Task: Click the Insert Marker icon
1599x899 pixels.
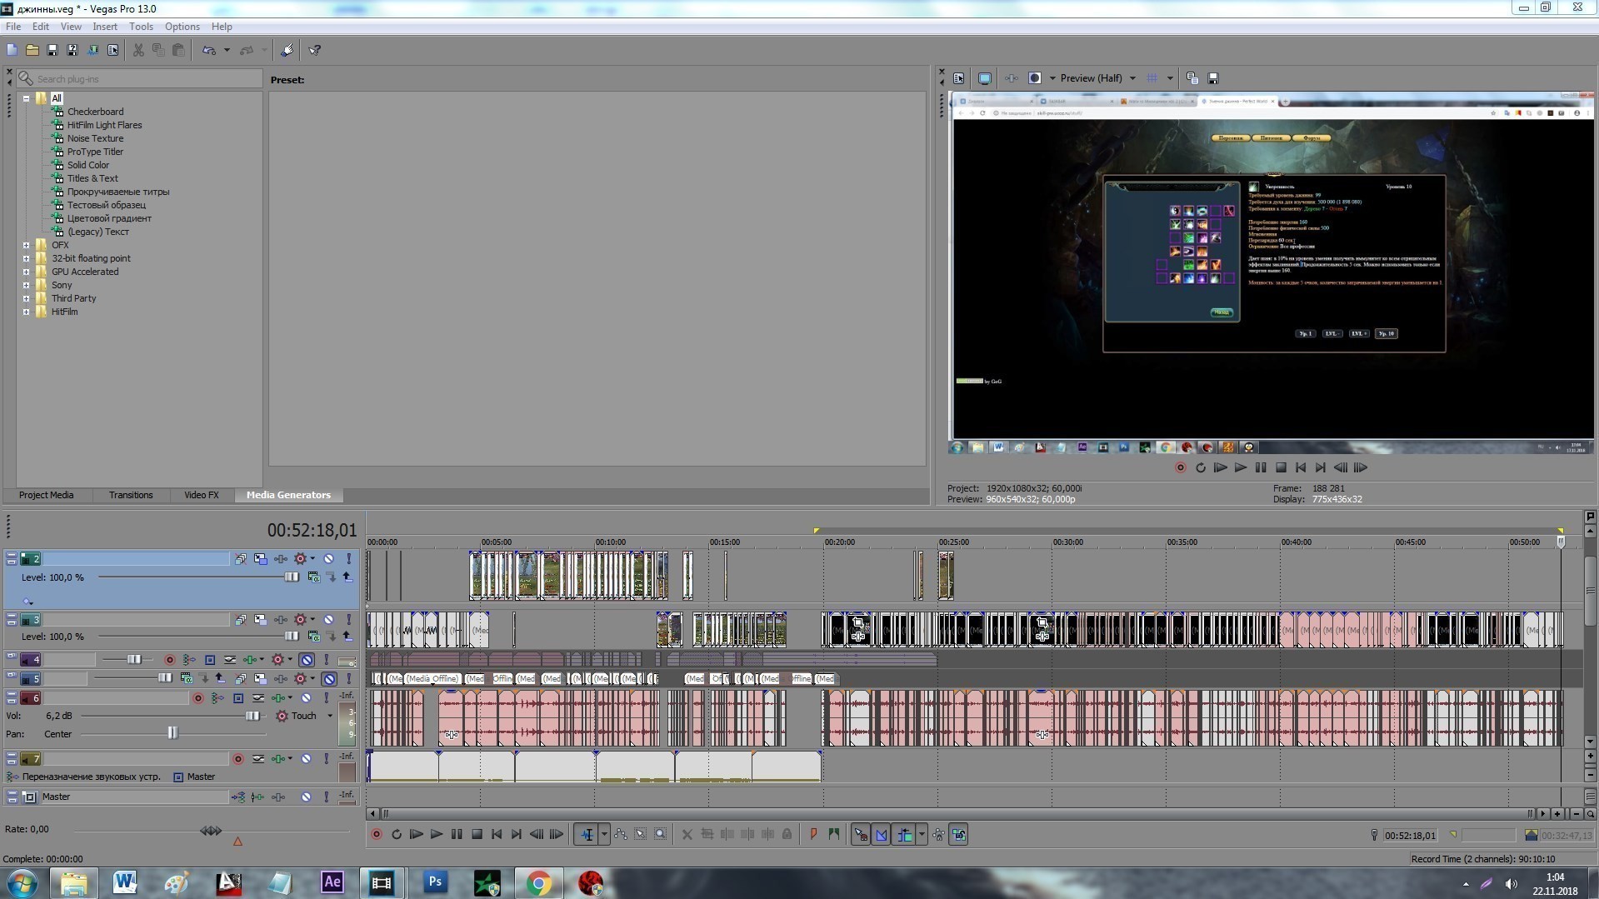Action: [x=813, y=834]
